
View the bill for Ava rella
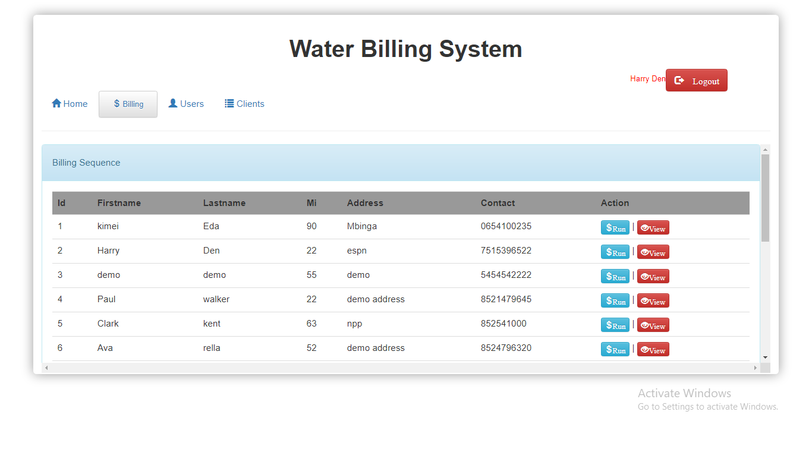[653, 349]
